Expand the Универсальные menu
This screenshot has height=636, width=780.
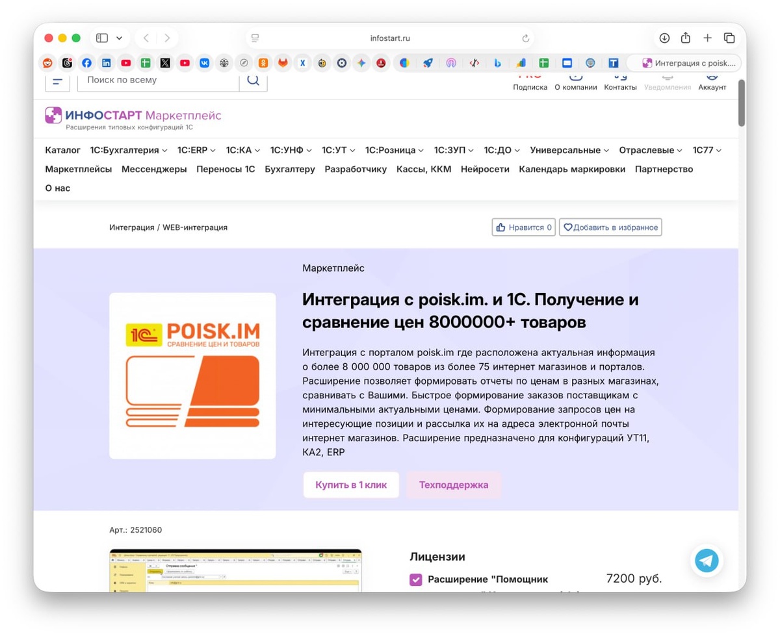pos(569,150)
